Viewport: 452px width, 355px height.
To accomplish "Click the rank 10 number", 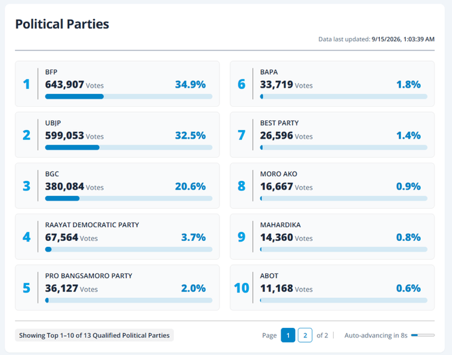I will click(x=241, y=288).
